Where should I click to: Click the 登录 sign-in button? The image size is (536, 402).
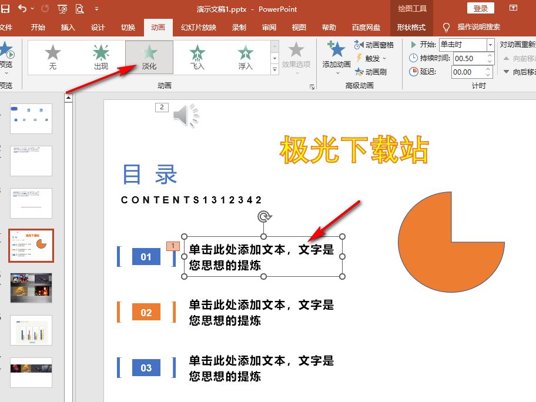[x=480, y=8]
